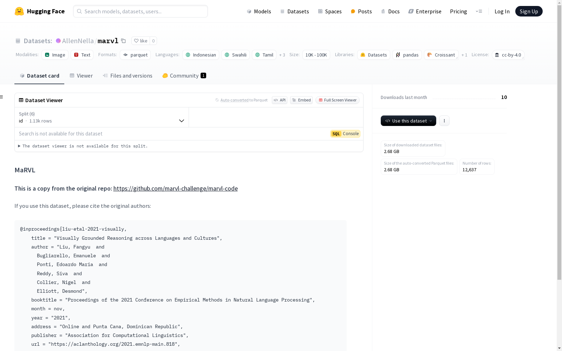Open Files and versions tab
Screen dimensions: 562x351
(x=128, y=75)
